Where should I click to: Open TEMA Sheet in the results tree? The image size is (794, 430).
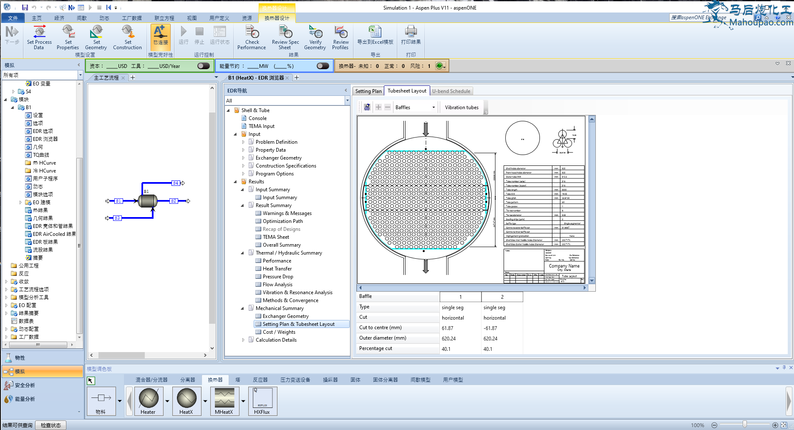[x=276, y=237]
